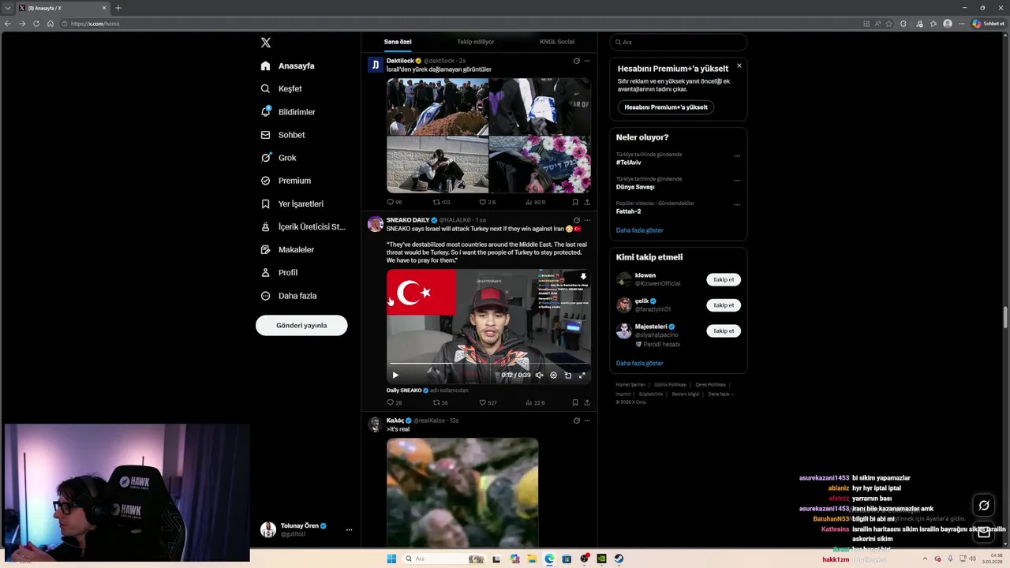Show more trends via Daha fazla göster under Neler oluyor
Viewport: 1010px width, 568px height.
[x=640, y=230]
